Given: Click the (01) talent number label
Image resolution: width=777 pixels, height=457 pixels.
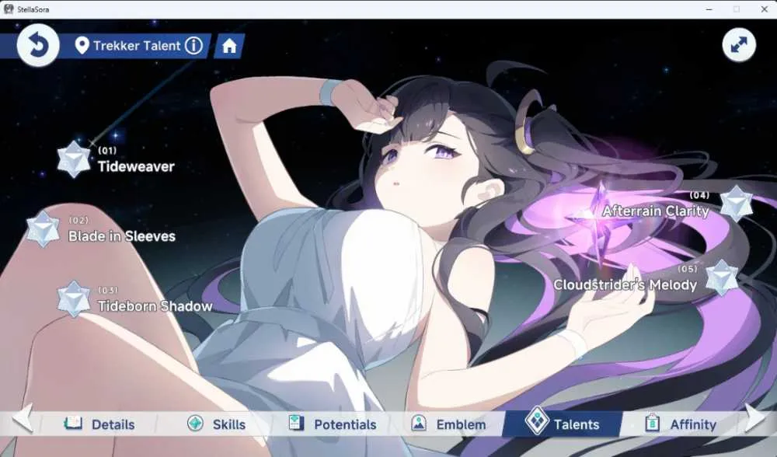Looking at the screenshot, I should (x=107, y=150).
